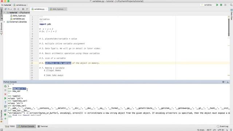
Task: Toggle the Favorites side tool window
Action: 1,116
